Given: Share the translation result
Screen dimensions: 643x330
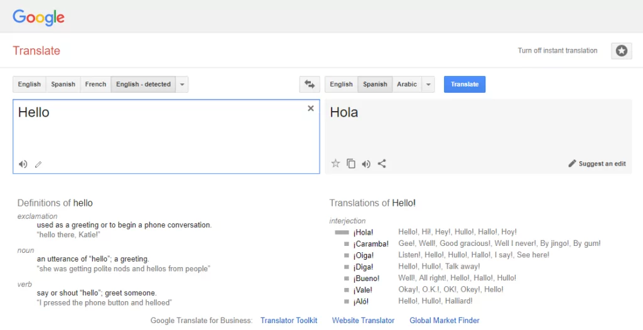Looking at the screenshot, I should [382, 164].
